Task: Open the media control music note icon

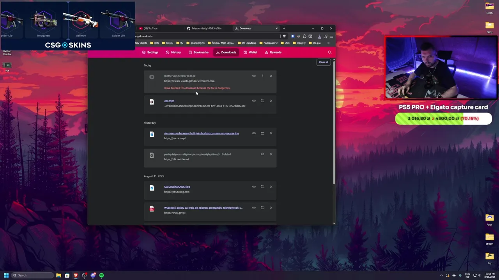Action: click(326, 36)
